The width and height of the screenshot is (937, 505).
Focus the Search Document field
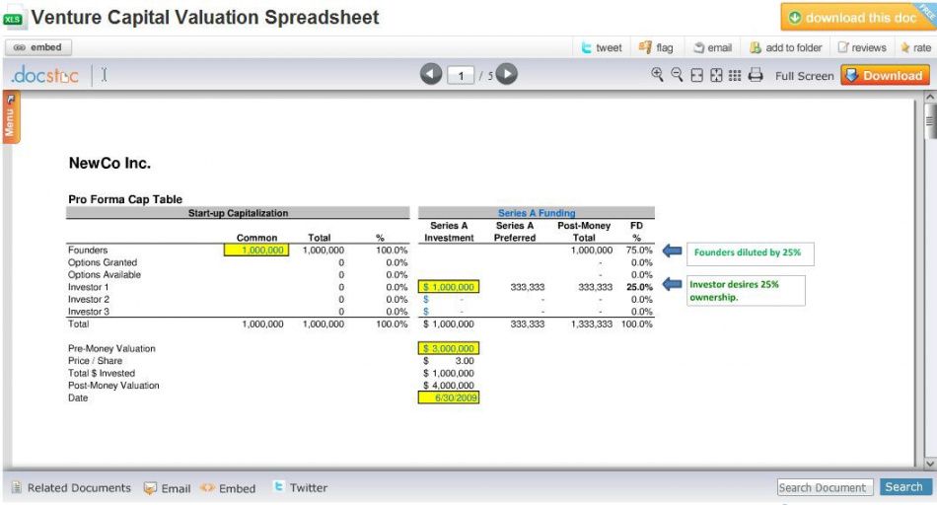coord(825,487)
